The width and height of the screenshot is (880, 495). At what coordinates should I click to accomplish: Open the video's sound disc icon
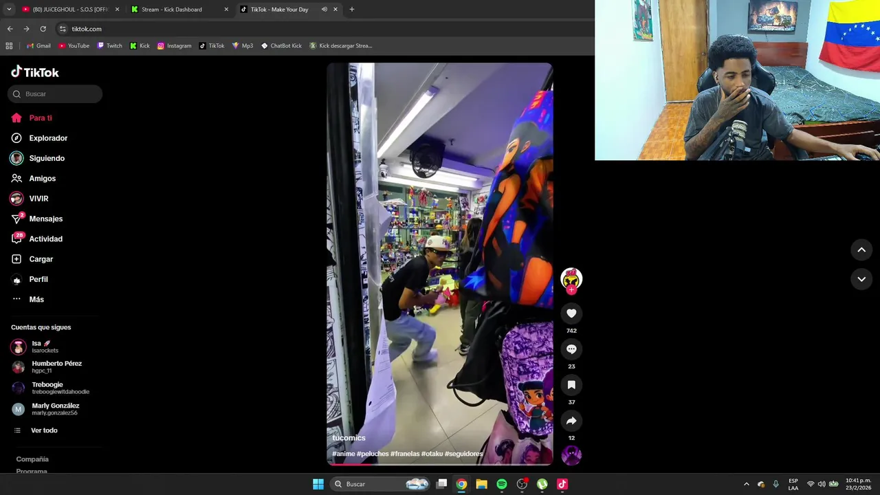coord(571,455)
